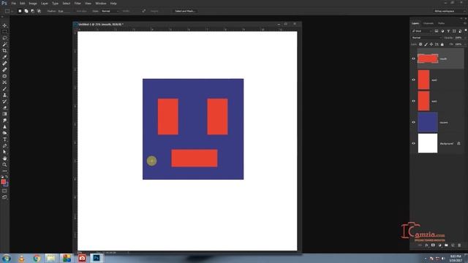Open Chrome from the taskbar
Viewport: 468px width, 263px height.
37,258
